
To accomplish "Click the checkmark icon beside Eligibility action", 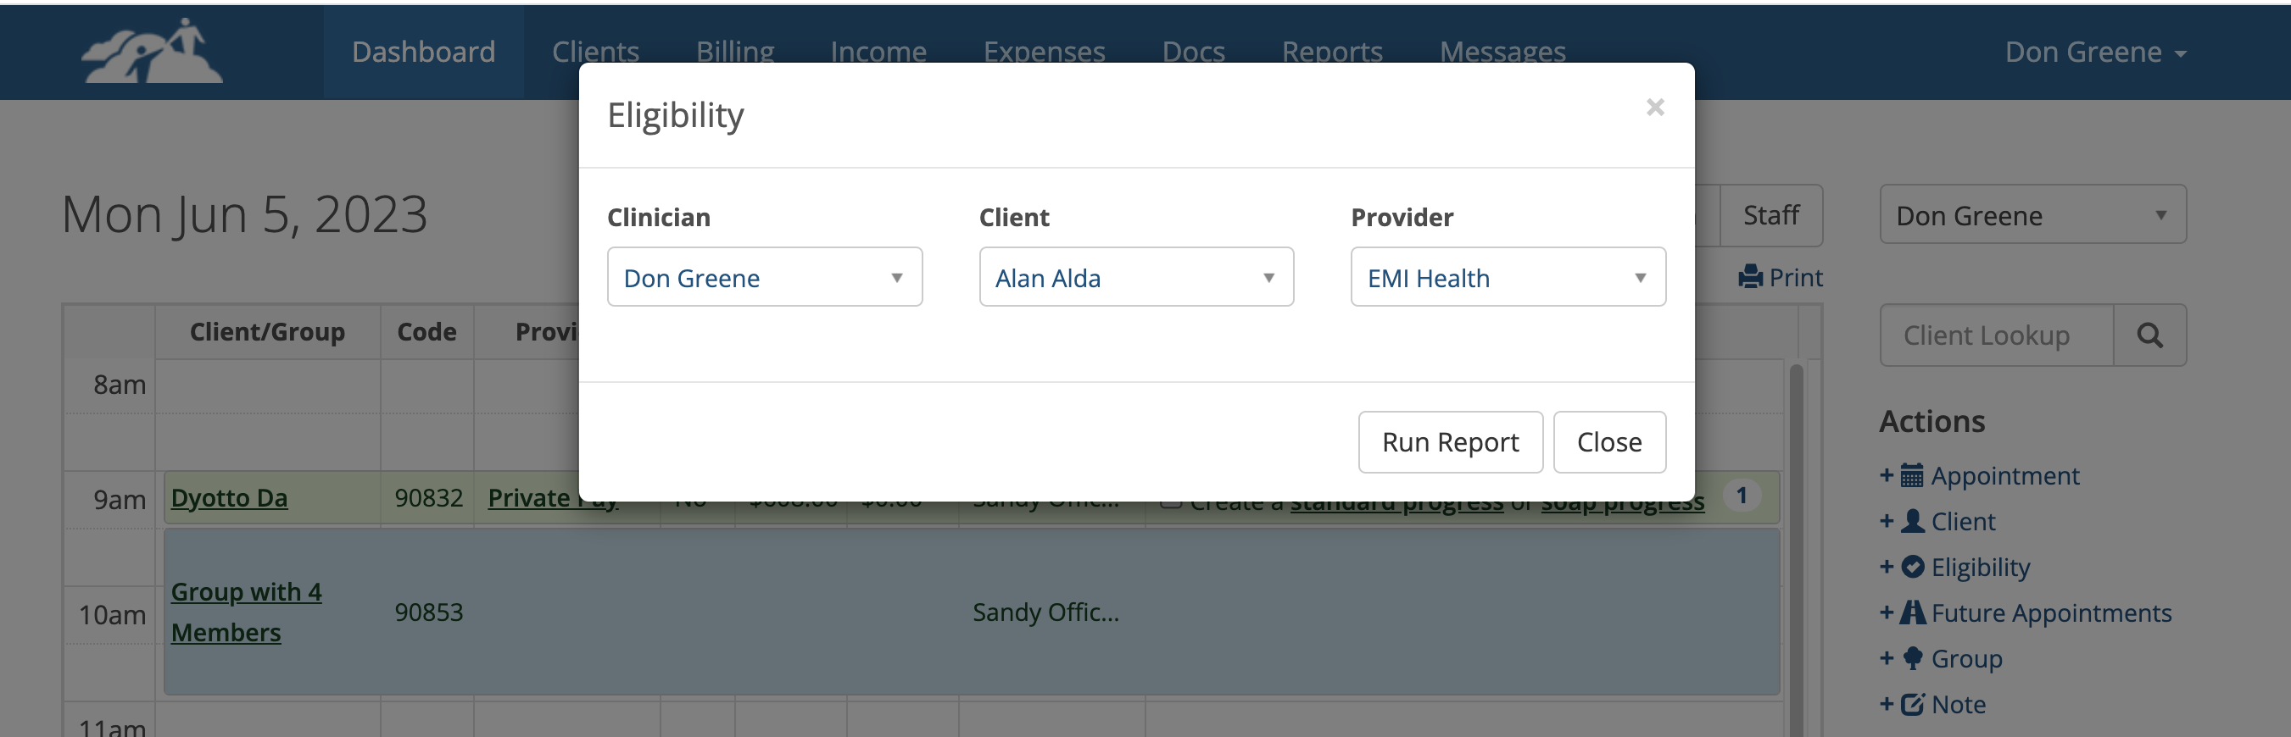I will [x=1911, y=568].
